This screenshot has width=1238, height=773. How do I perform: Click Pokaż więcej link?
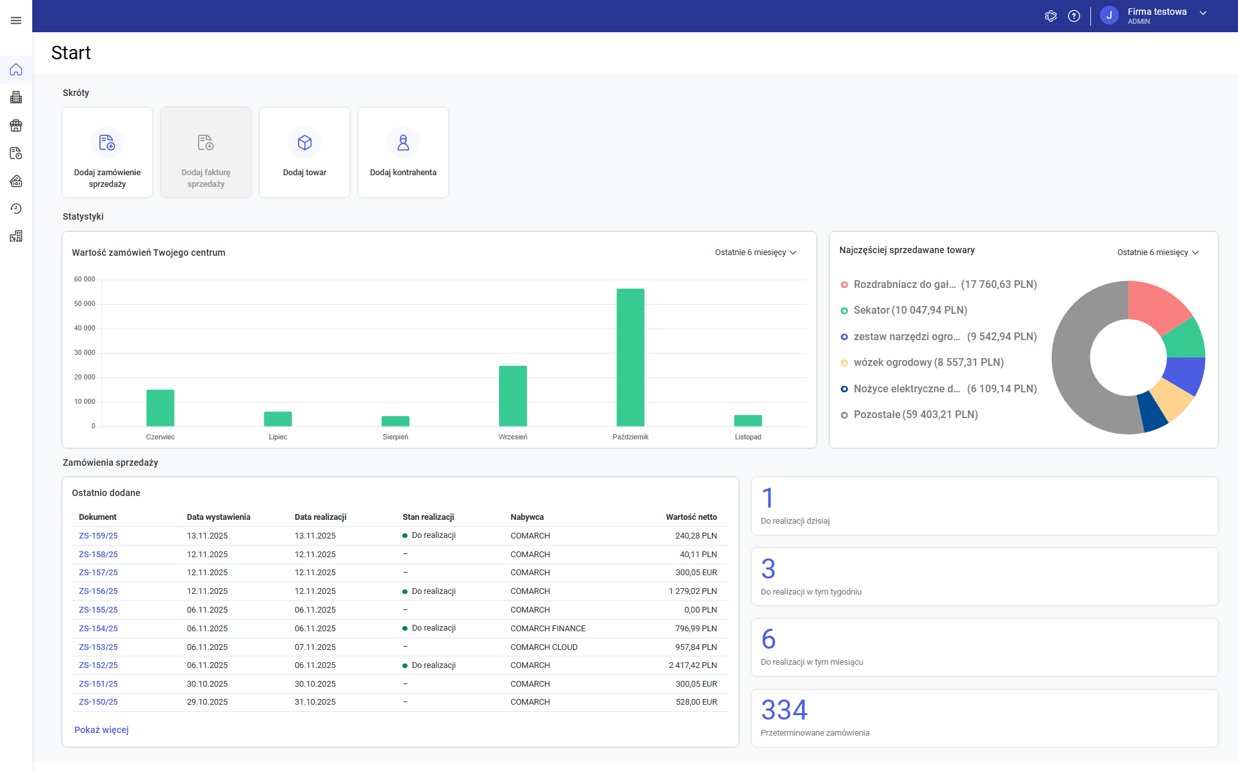[x=101, y=730]
